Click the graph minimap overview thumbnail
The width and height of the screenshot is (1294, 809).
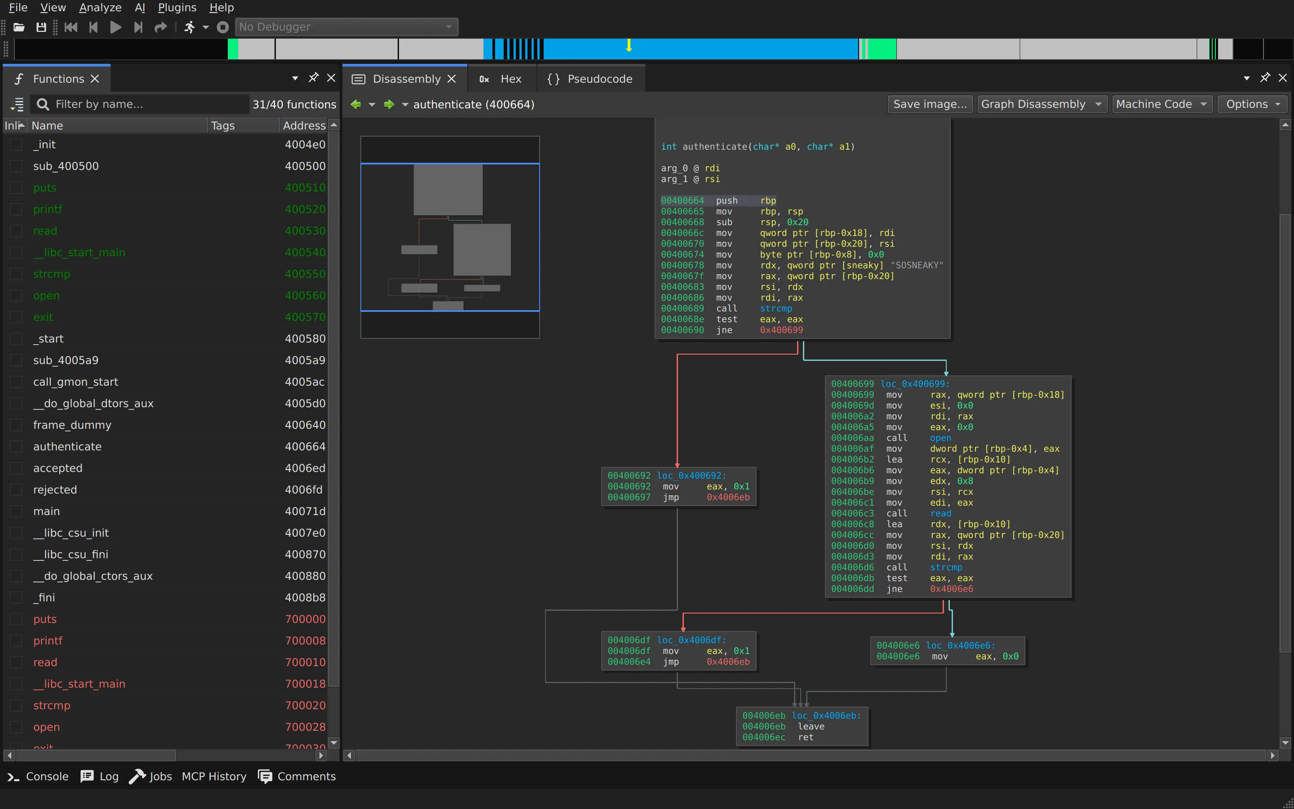click(450, 237)
